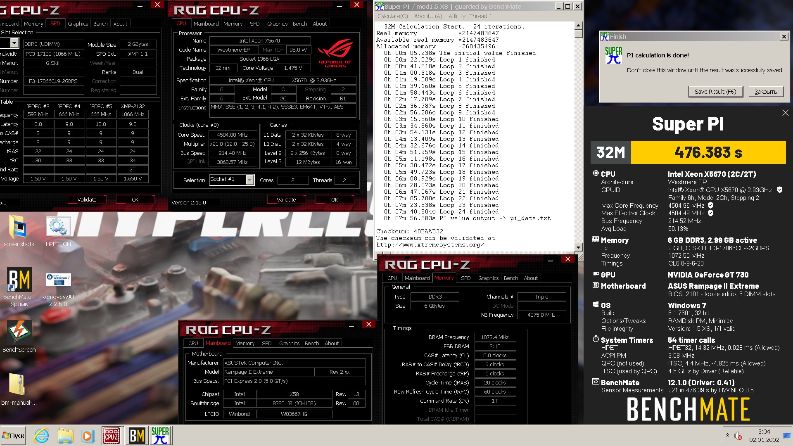This screenshot has width=793, height=446.
Task: Expand the SPD slot selection dropdown
Action: point(14,43)
